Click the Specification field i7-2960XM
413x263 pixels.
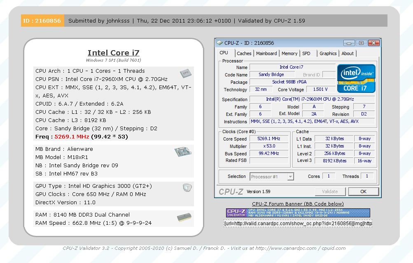[312, 99]
